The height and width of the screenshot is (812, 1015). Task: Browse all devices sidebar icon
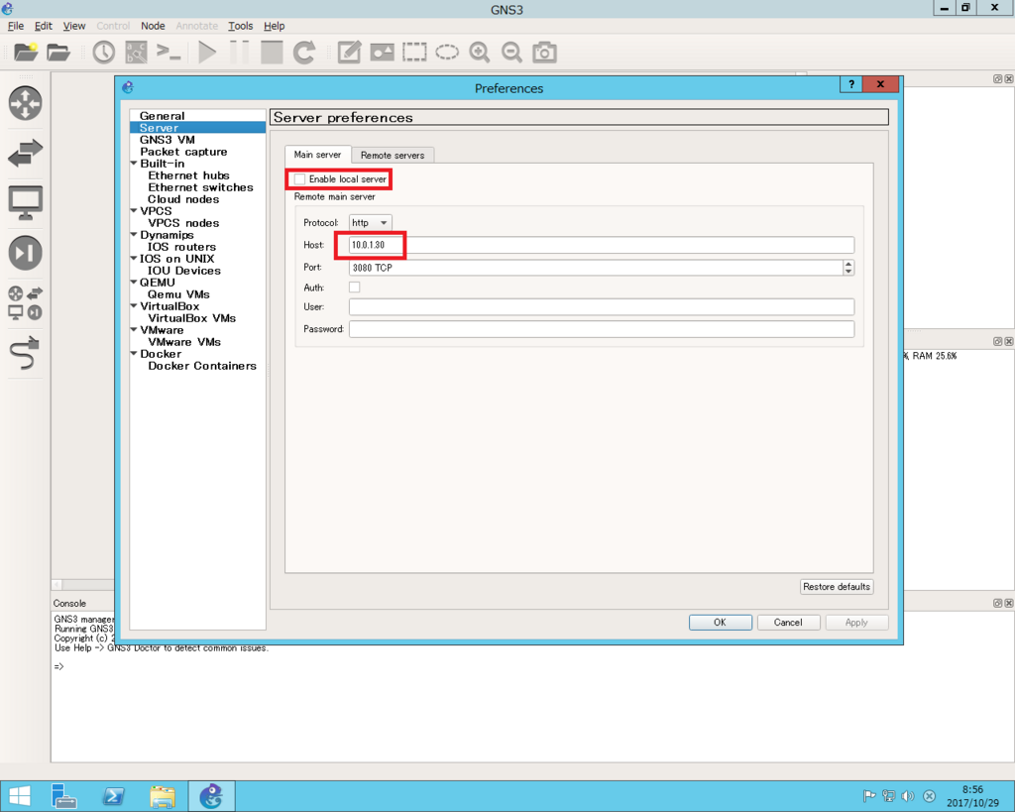(x=25, y=302)
